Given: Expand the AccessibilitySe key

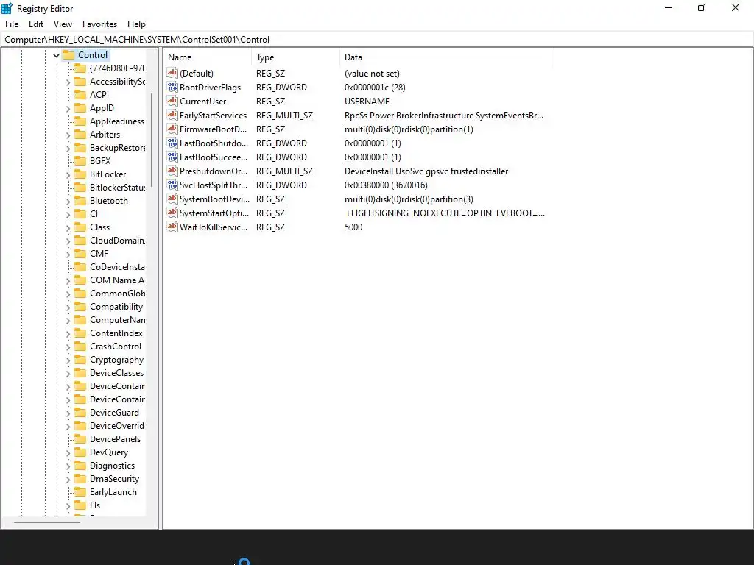Looking at the screenshot, I should point(68,82).
